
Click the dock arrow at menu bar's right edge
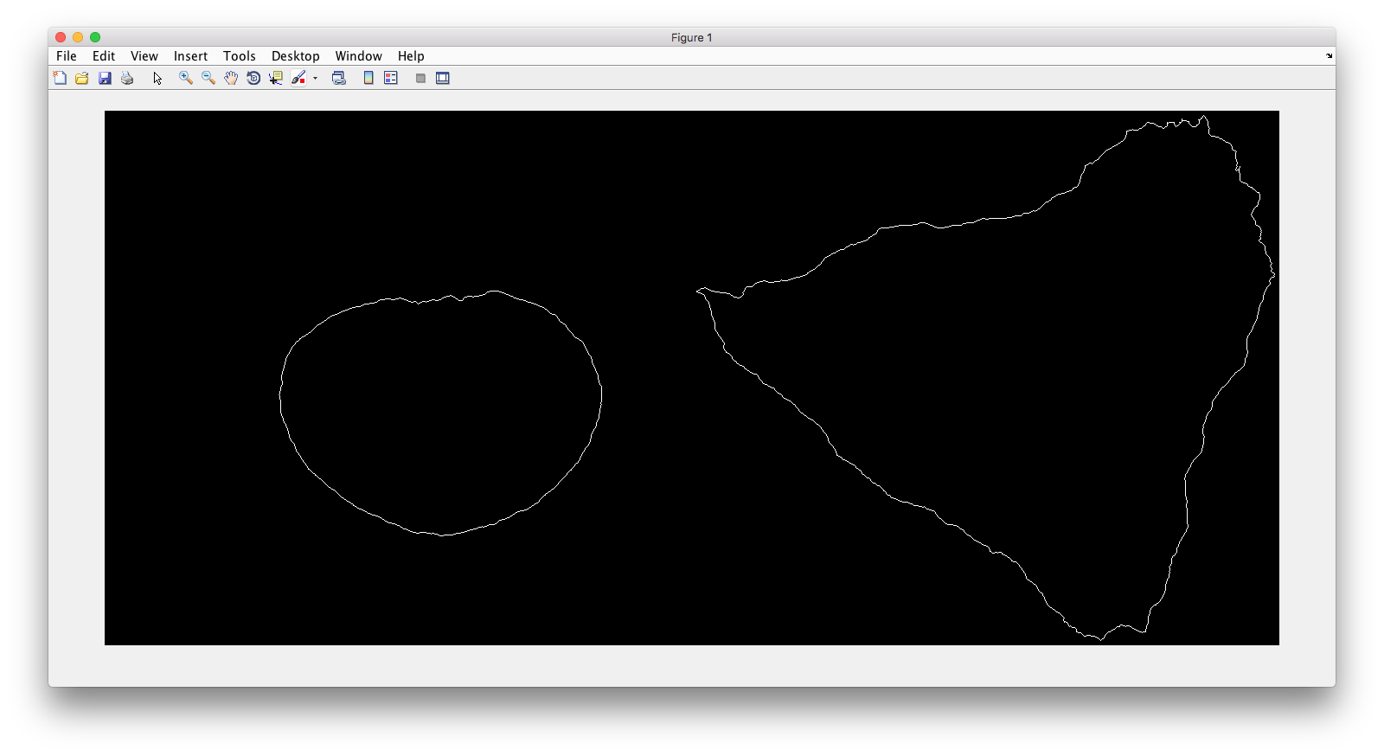(x=1329, y=56)
